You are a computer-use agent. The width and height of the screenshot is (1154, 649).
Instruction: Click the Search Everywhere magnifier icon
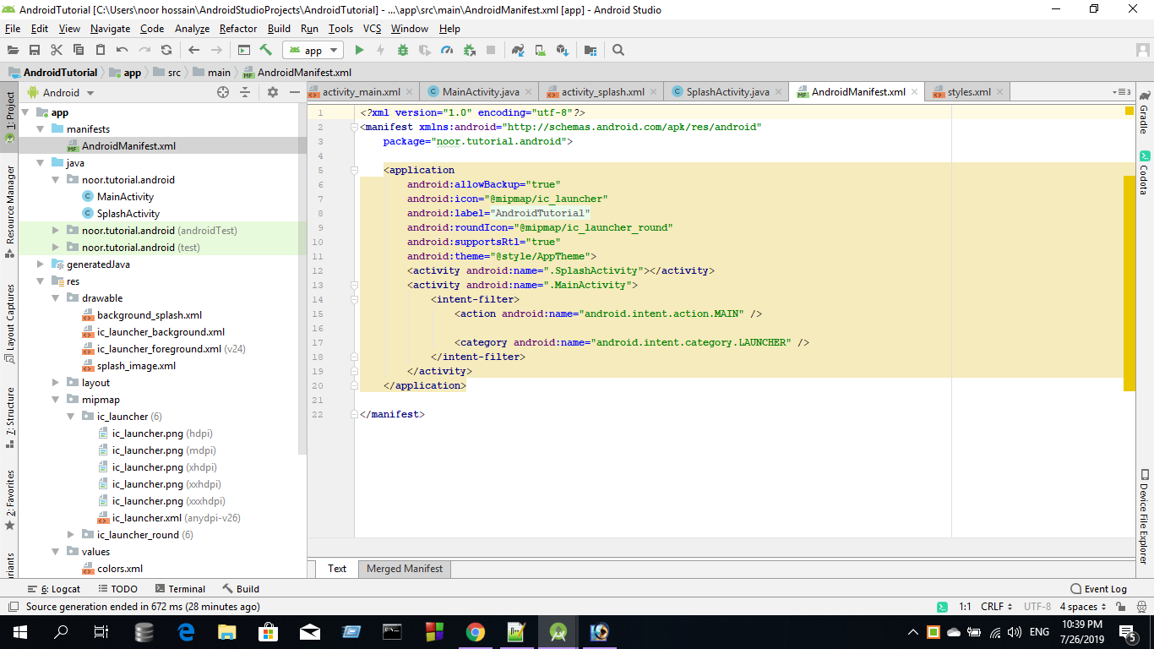pyautogui.click(x=618, y=50)
